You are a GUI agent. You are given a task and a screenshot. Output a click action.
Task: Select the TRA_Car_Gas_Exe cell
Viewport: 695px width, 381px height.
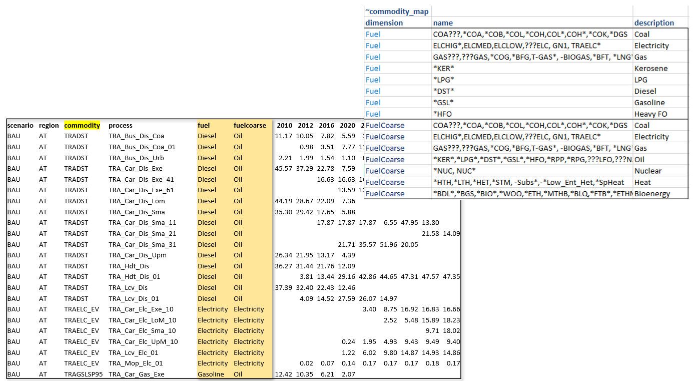tap(136, 374)
